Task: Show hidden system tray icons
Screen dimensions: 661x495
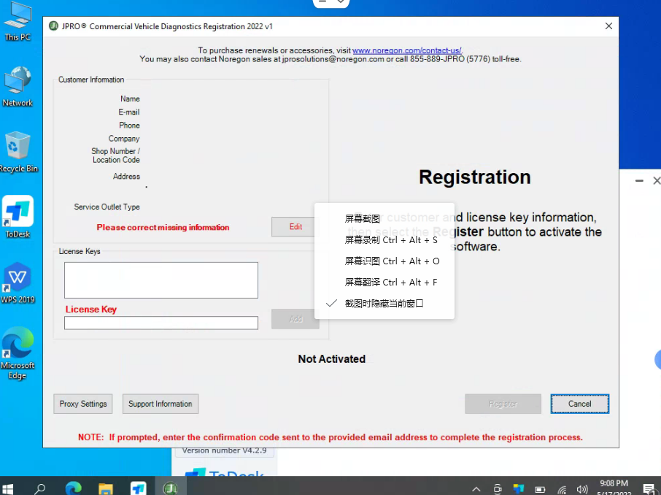Action: coord(476,489)
